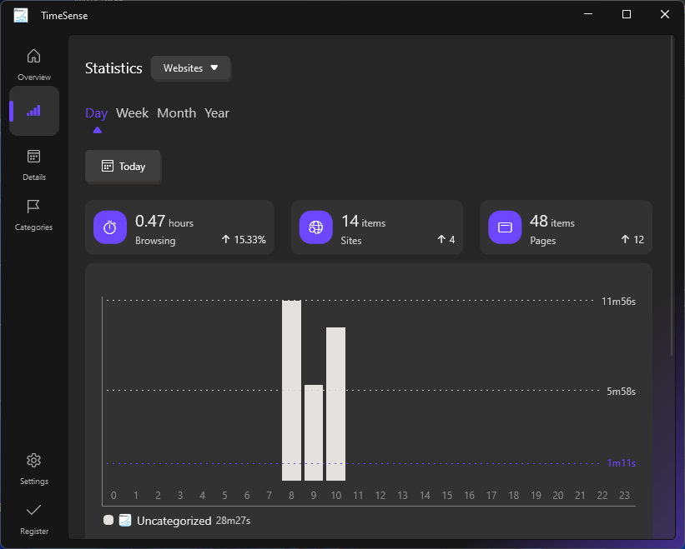Click the TimeSense icon in the title bar
Viewport: 685px width, 549px height.
coord(21,14)
